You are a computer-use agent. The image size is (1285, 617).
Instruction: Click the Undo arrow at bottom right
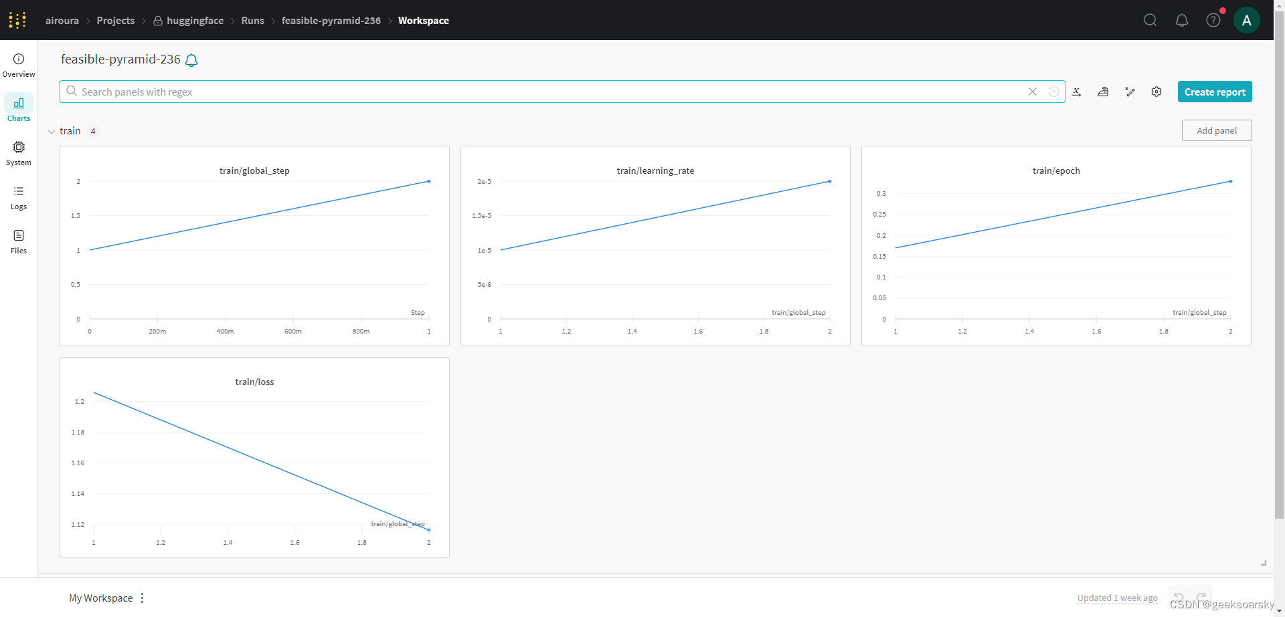pos(1179,598)
